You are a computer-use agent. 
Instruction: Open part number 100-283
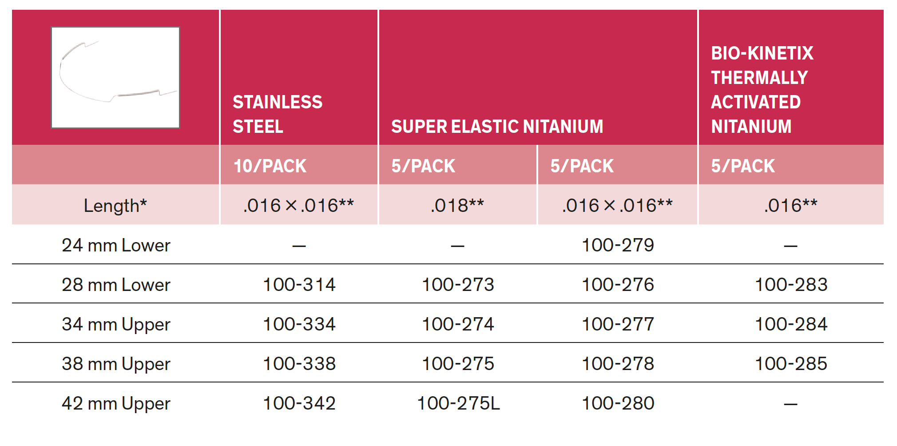(x=791, y=285)
